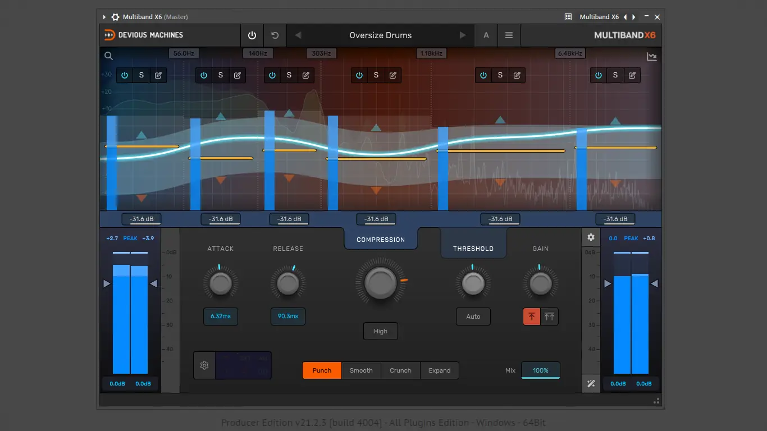Switch to the Expand mode
This screenshot has width=767, height=431.
[440, 370]
